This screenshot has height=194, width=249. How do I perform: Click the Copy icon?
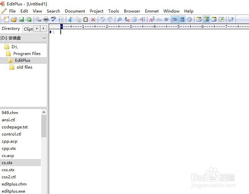[x=78, y=19]
